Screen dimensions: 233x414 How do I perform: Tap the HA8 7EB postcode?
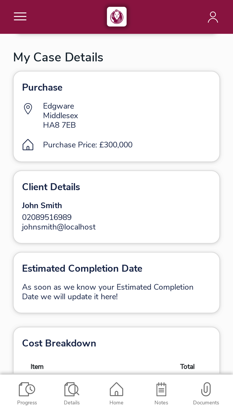pyautogui.click(x=60, y=125)
